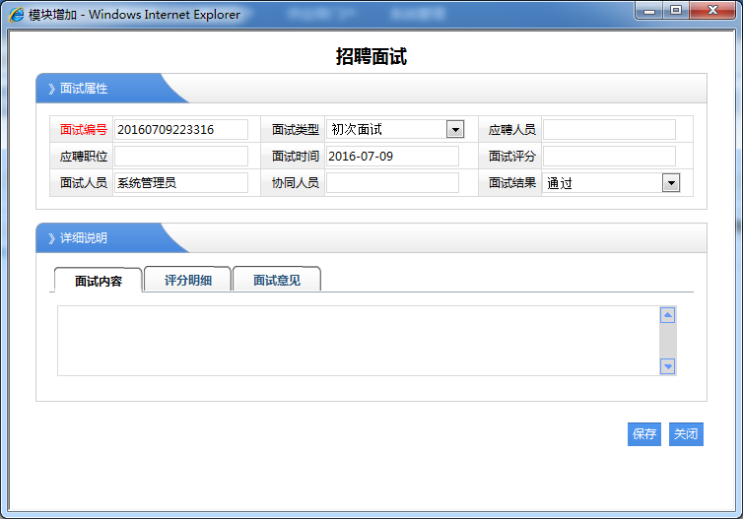Click the Internet Explorer icon in title bar
The width and height of the screenshot is (743, 519).
pos(17,15)
